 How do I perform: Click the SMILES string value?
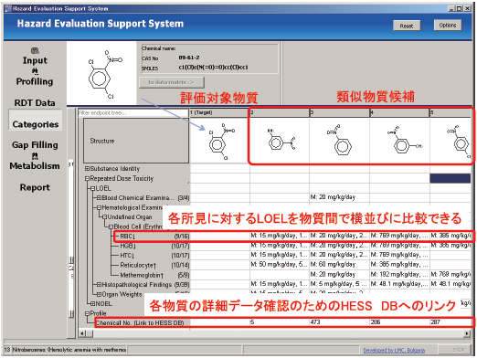[213, 68]
